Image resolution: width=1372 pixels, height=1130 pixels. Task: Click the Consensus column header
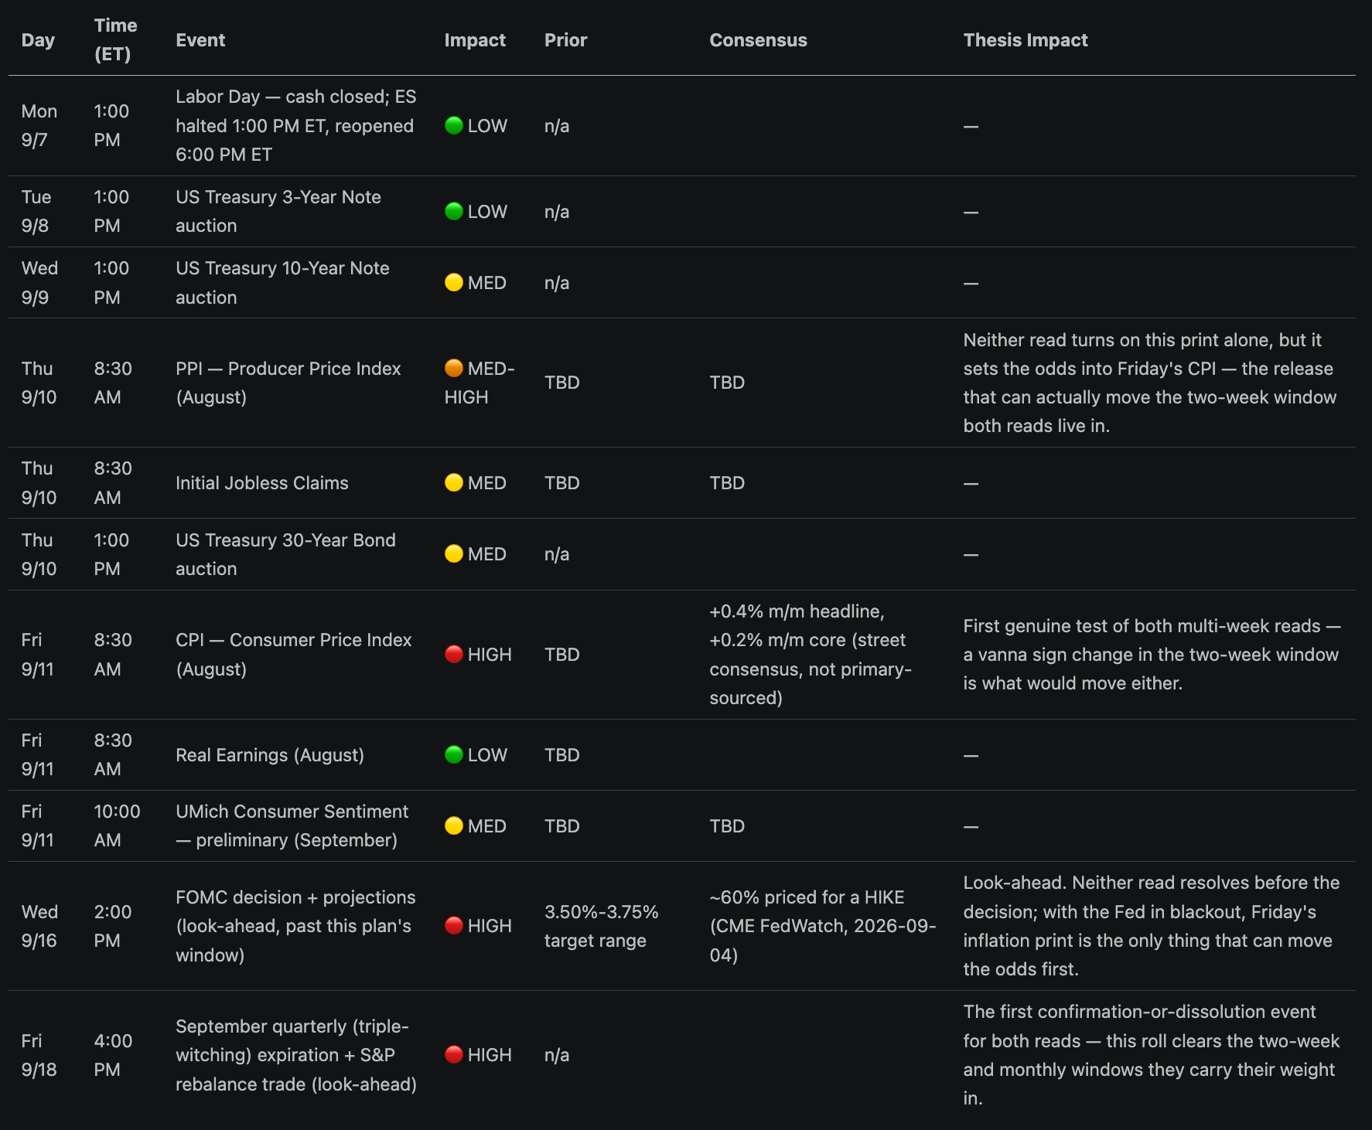(758, 40)
